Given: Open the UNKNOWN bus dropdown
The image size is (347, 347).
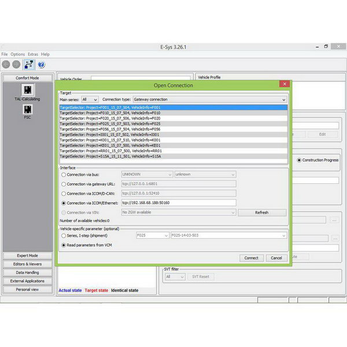Looking at the screenshot, I should (x=147, y=175).
